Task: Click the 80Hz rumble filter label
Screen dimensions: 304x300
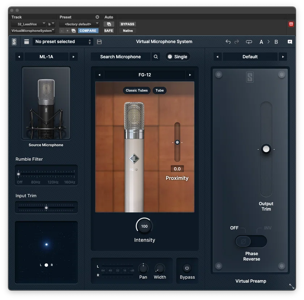Action: pyautogui.click(x=36, y=182)
